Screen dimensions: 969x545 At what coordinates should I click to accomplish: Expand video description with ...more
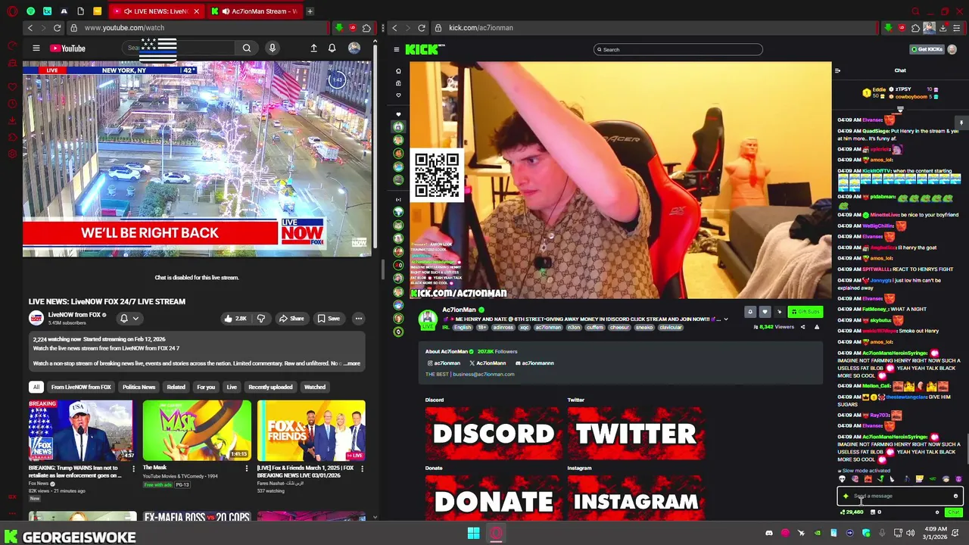[351, 363]
